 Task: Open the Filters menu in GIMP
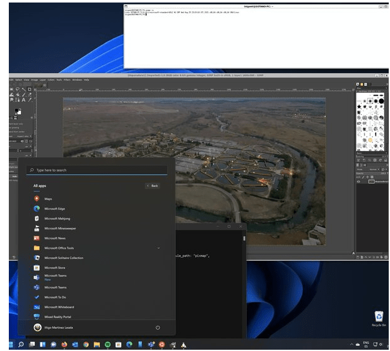[x=66, y=80]
